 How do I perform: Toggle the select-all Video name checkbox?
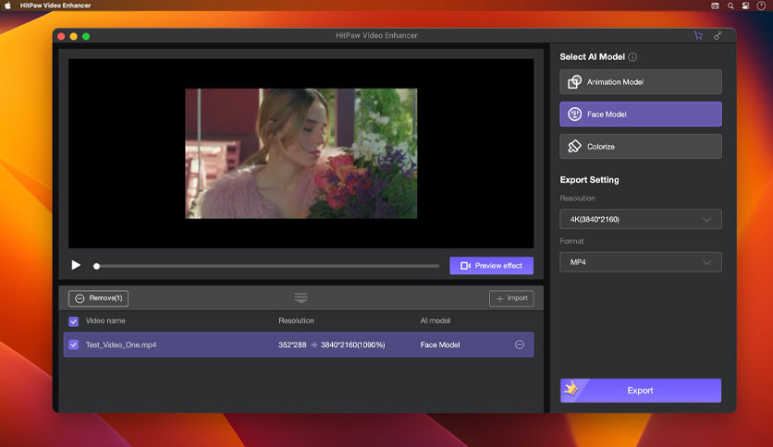tap(73, 321)
